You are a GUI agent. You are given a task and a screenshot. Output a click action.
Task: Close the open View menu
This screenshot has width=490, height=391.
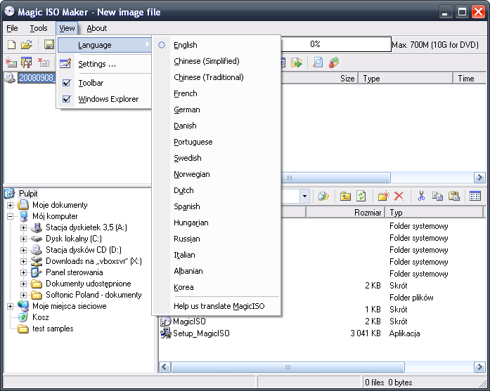coord(67,28)
